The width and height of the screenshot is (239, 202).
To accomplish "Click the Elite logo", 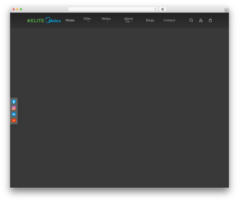I will coord(35,21).
